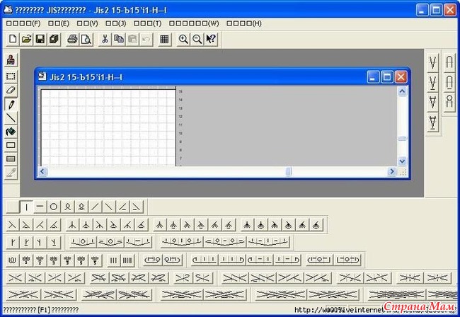Select the pencil drawing tool
The image size is (460, 317).
[11, 104]
